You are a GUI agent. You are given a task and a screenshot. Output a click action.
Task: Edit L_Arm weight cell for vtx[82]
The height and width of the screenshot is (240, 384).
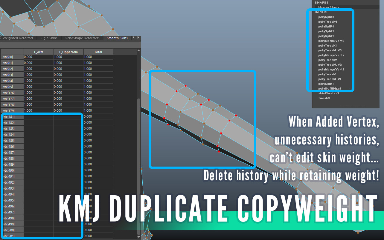coord(39,69)
